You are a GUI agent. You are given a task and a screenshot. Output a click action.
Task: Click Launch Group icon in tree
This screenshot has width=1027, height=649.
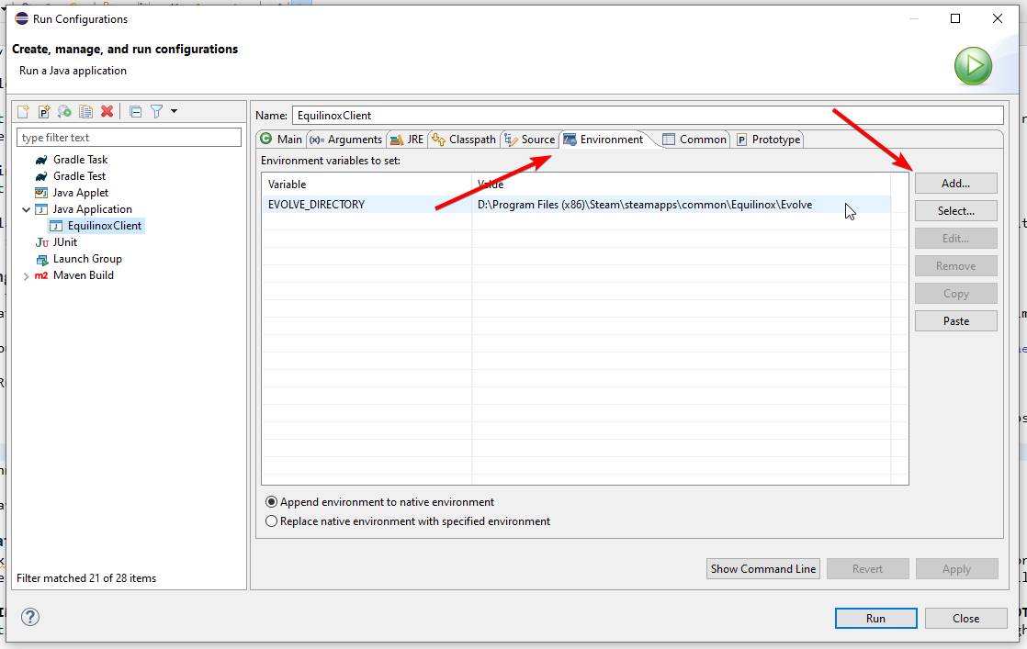(x=42, y=259)
